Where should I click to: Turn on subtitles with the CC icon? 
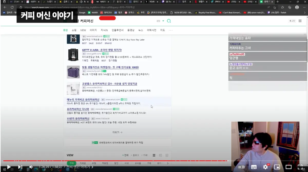(254, 167)
